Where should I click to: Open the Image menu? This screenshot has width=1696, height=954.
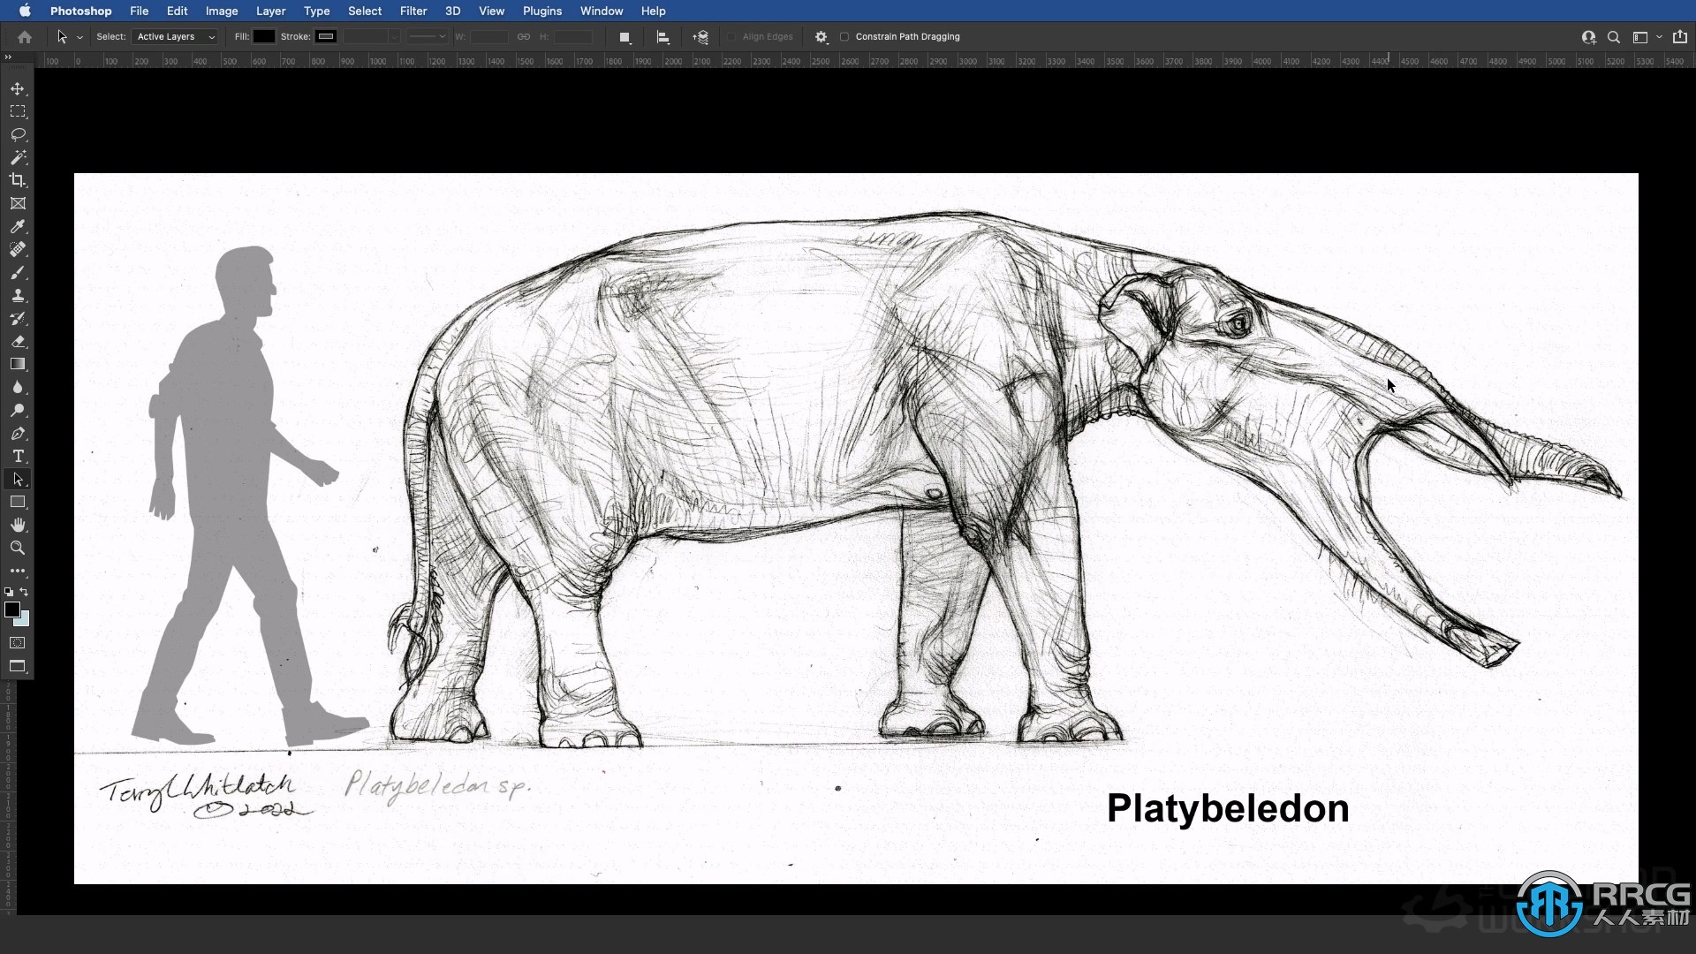(x=222, y=11)
